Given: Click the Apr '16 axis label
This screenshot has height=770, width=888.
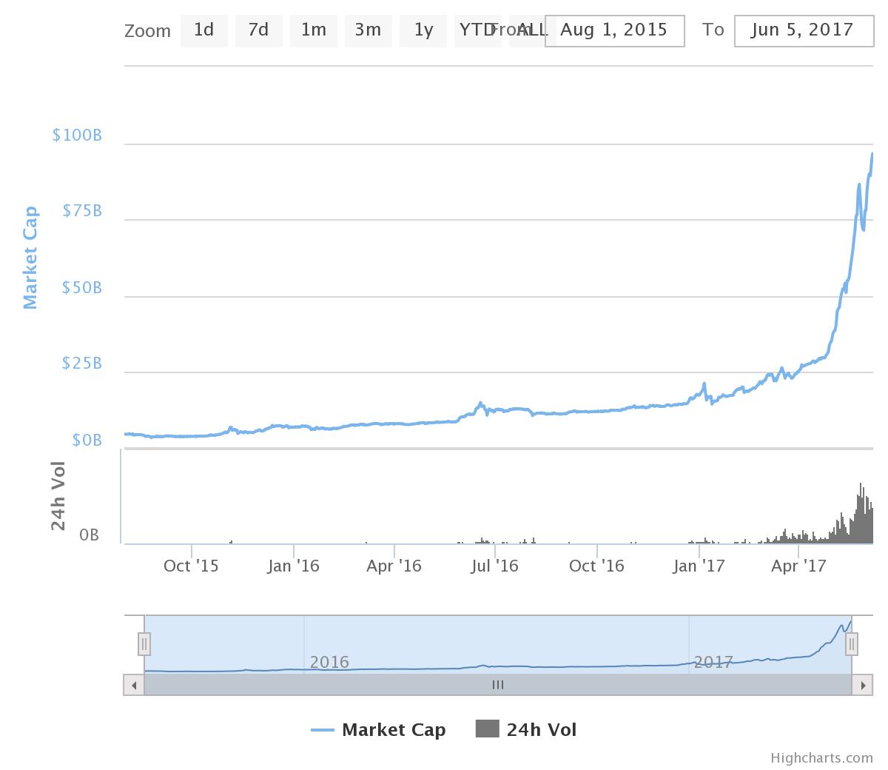Looking at the screenshot, I should (394, 566).
